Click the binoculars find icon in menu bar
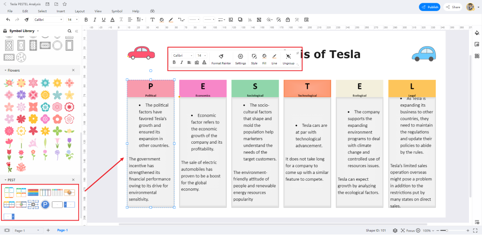 152,11
